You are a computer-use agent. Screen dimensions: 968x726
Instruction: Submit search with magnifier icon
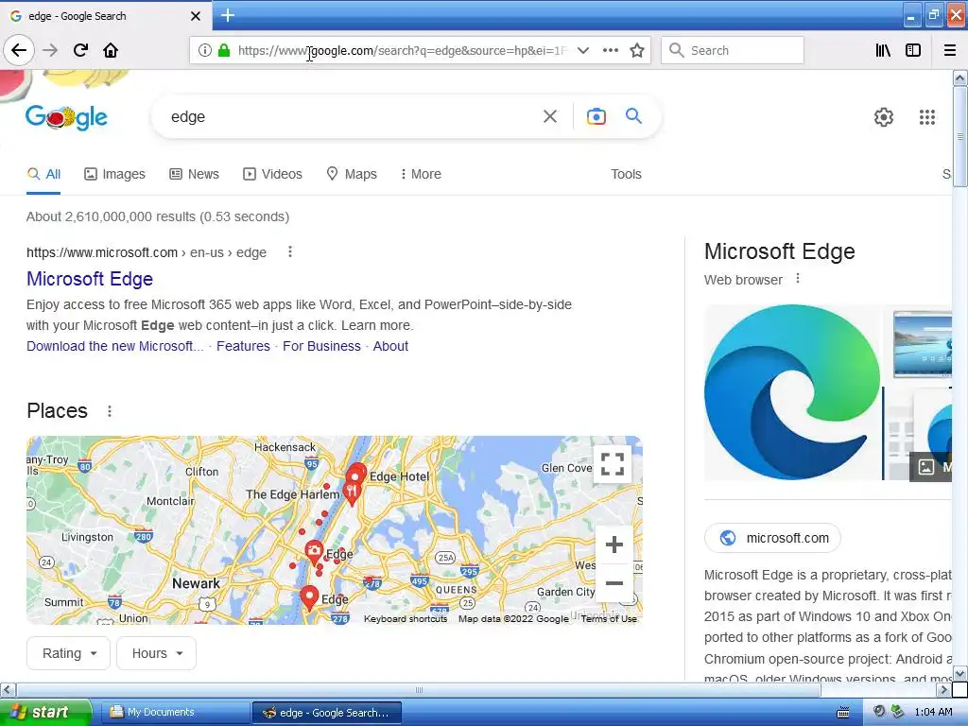coord(633,115)
